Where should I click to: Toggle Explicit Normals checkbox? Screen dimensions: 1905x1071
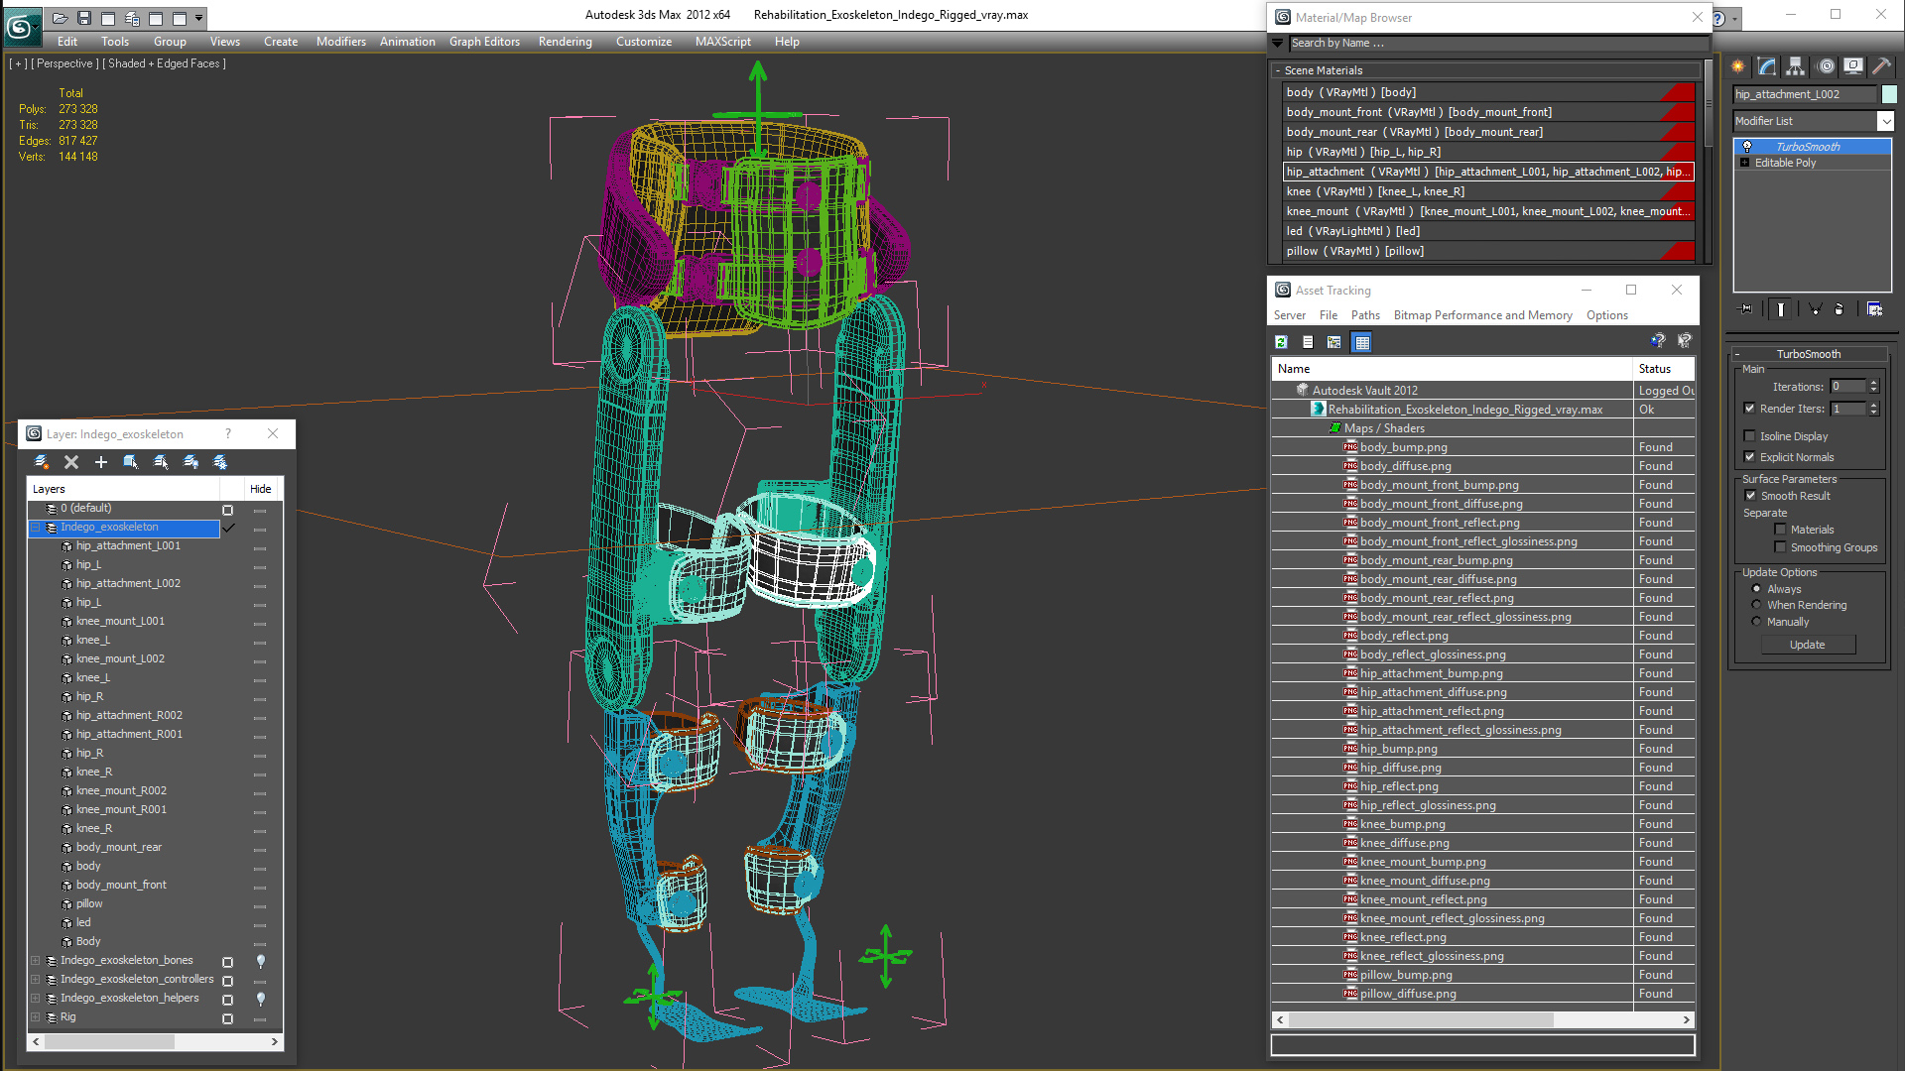pyautogui.click(x=1750, y=457)
